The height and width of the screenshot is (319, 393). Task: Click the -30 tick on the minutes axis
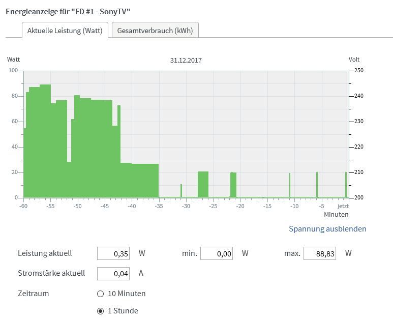click(186, 207)
